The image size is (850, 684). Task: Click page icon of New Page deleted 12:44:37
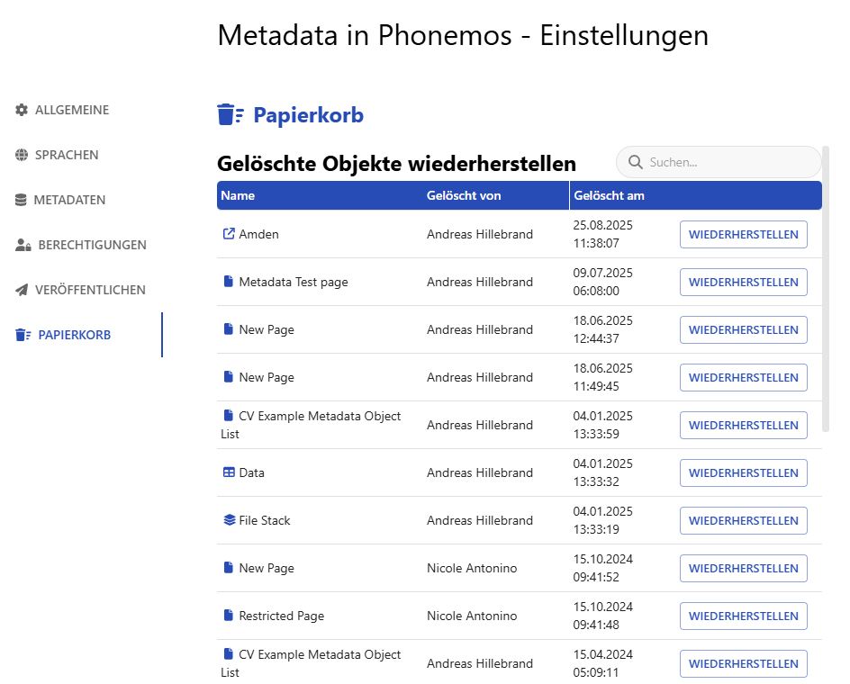coord(229,329)
